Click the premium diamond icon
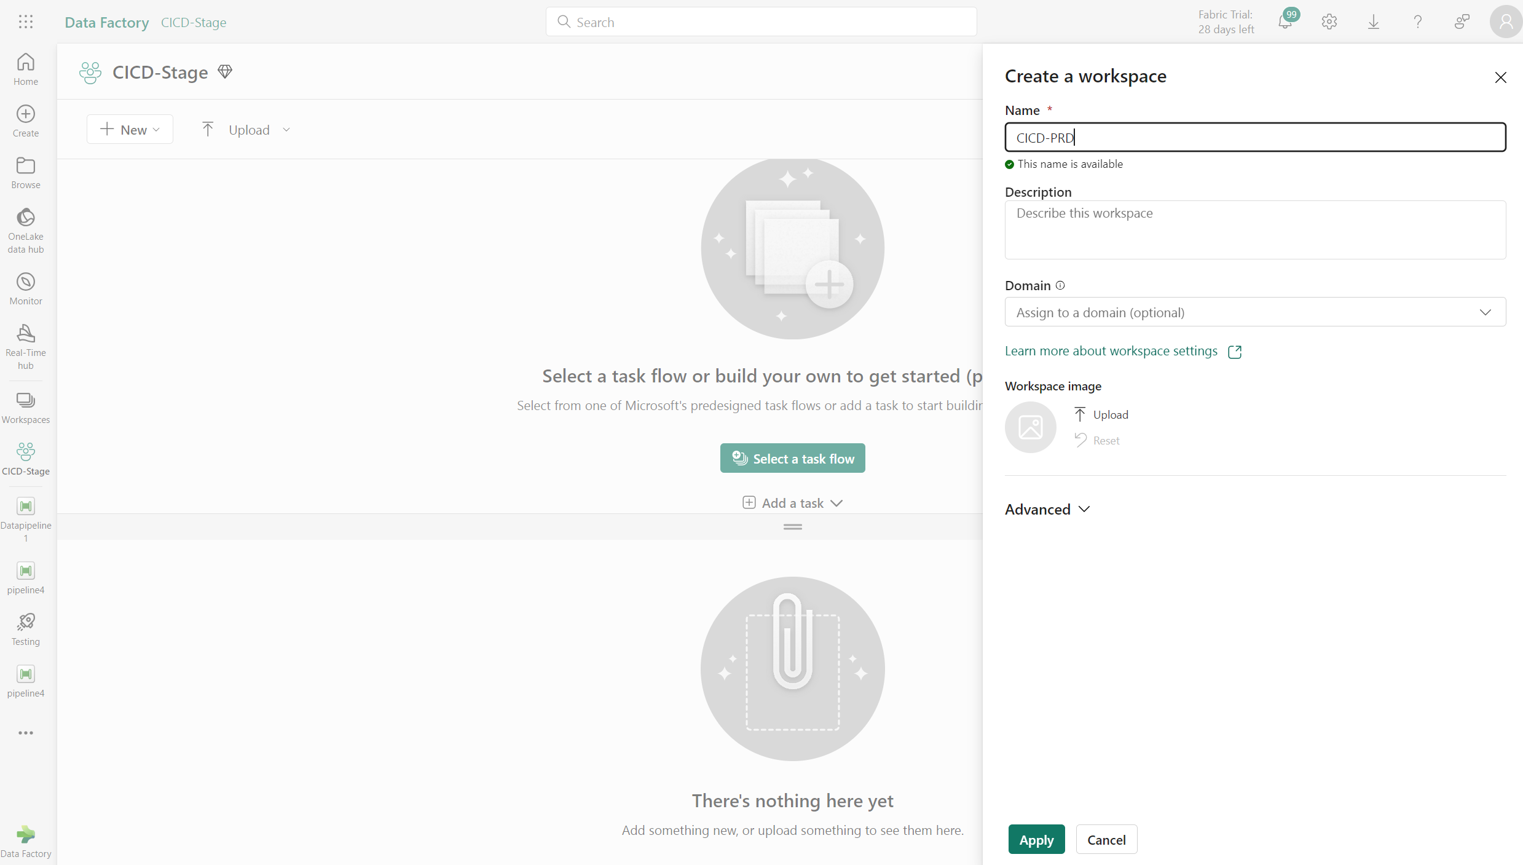1523x865 pixels. click(x=225, y=72)
